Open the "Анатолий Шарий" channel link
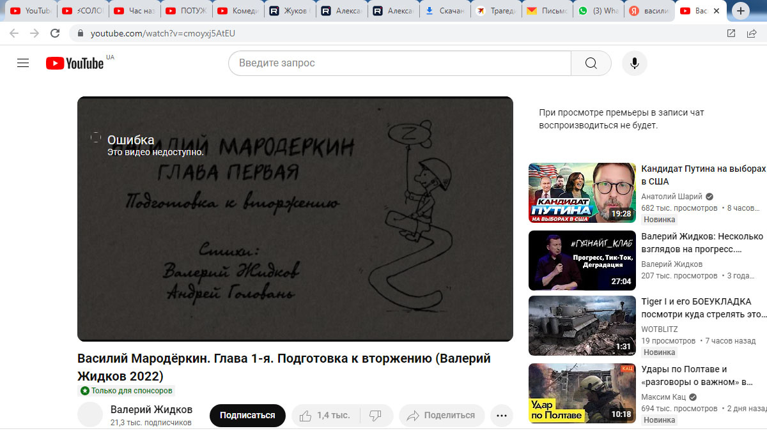The image size is (767, 431). [x=672, y=197]
